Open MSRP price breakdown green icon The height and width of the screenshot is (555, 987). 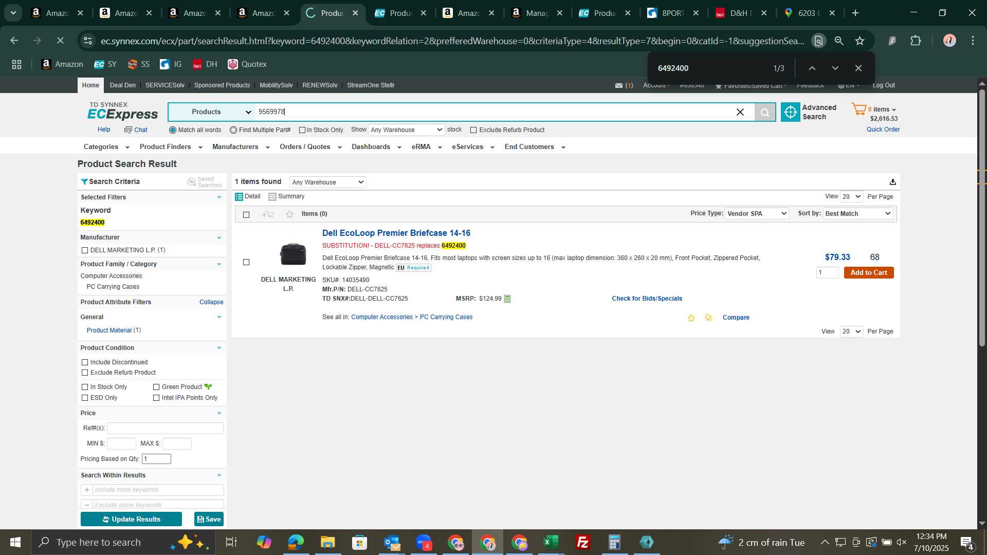(507, 299)
